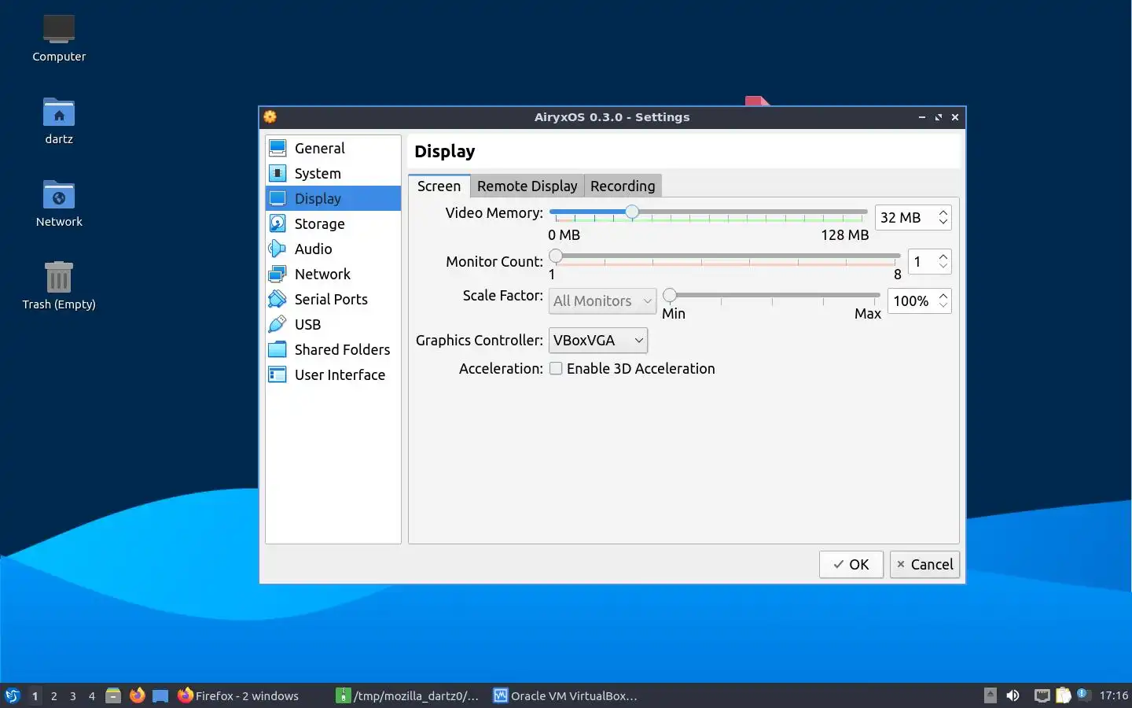Click the Video Memory 32 MB input field

[906, 217]
